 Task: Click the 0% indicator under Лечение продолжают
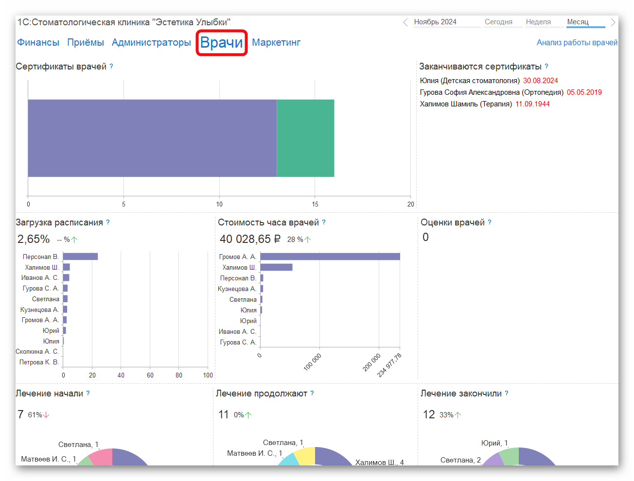pos(242,415)
